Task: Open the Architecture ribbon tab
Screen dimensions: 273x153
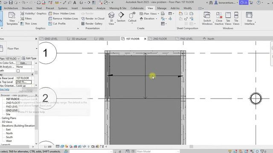Action: [x=11, y=8]
